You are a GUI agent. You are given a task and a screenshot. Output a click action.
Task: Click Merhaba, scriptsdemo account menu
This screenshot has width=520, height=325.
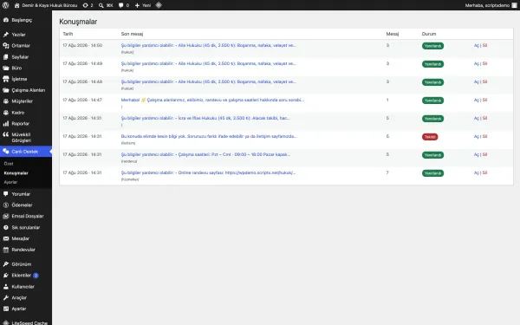(x=491, y=5)
